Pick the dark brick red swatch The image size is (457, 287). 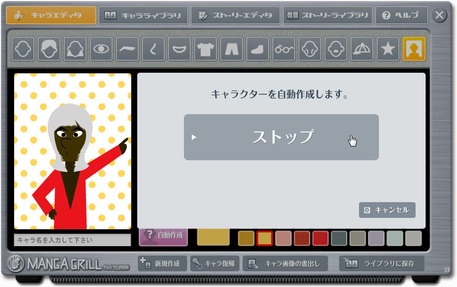click(x=302, y=238)
